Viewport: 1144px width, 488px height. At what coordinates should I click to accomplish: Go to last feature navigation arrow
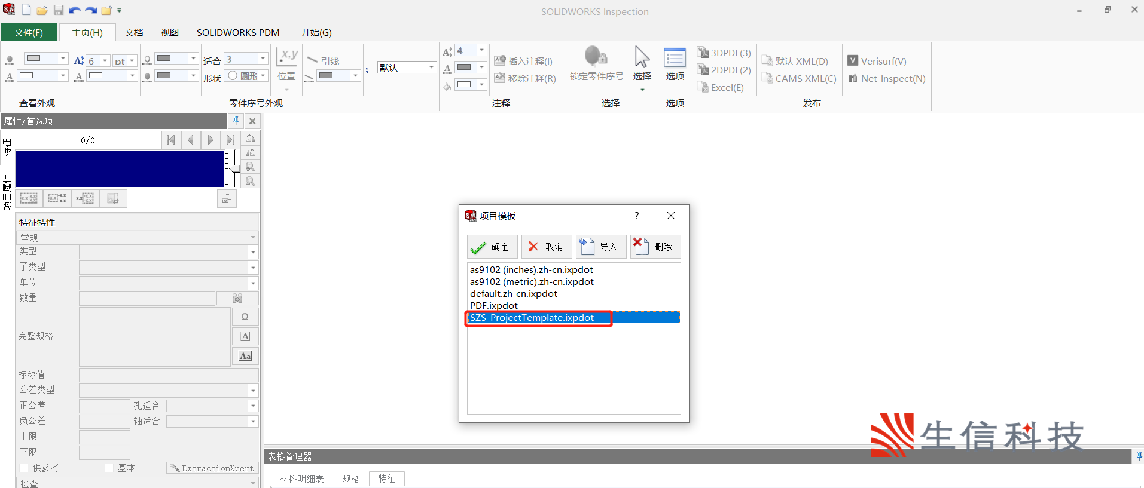(230, 140)
